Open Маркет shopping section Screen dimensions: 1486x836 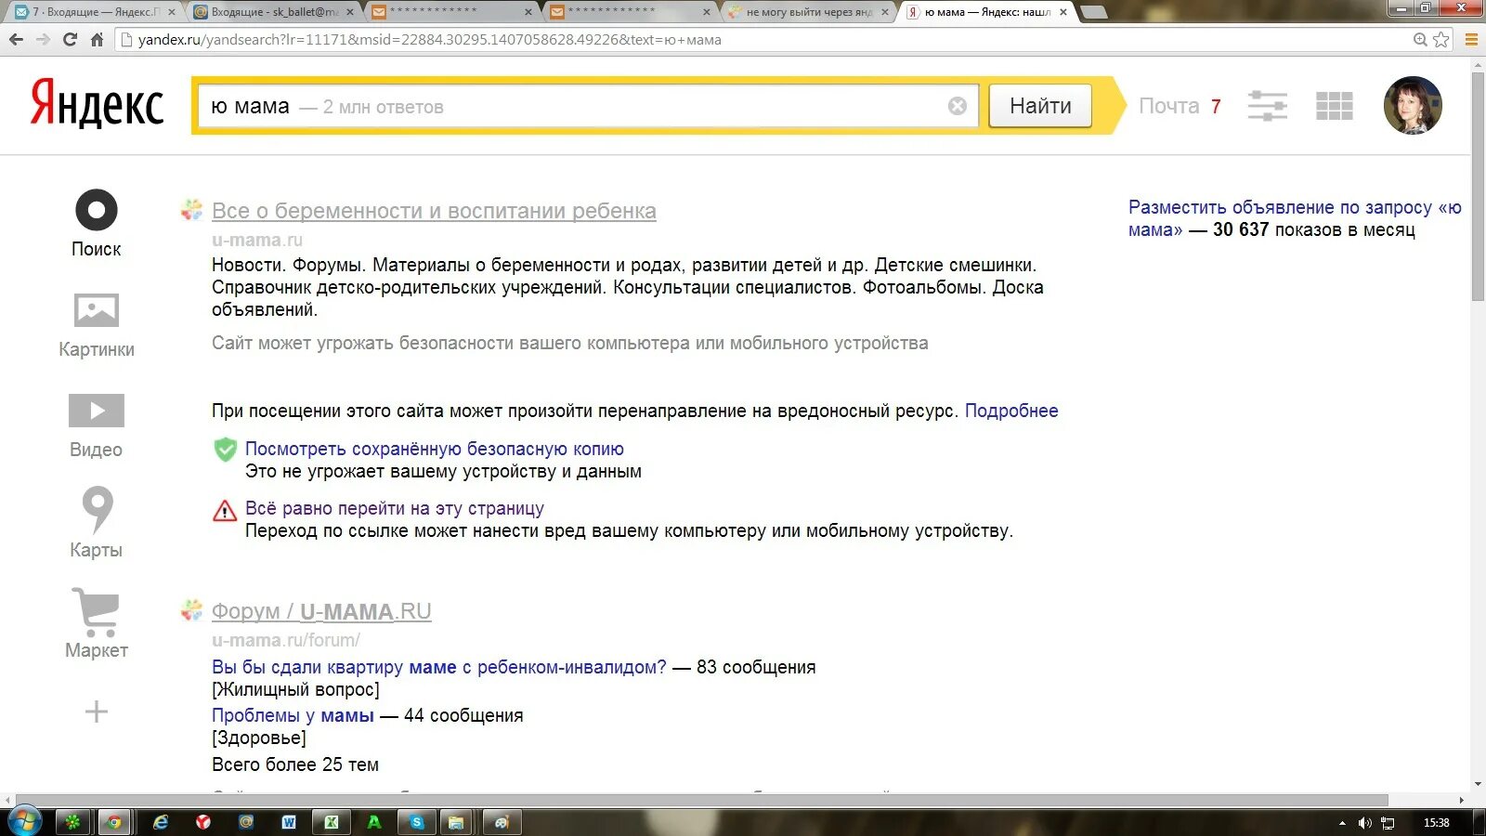pos(97,623)
